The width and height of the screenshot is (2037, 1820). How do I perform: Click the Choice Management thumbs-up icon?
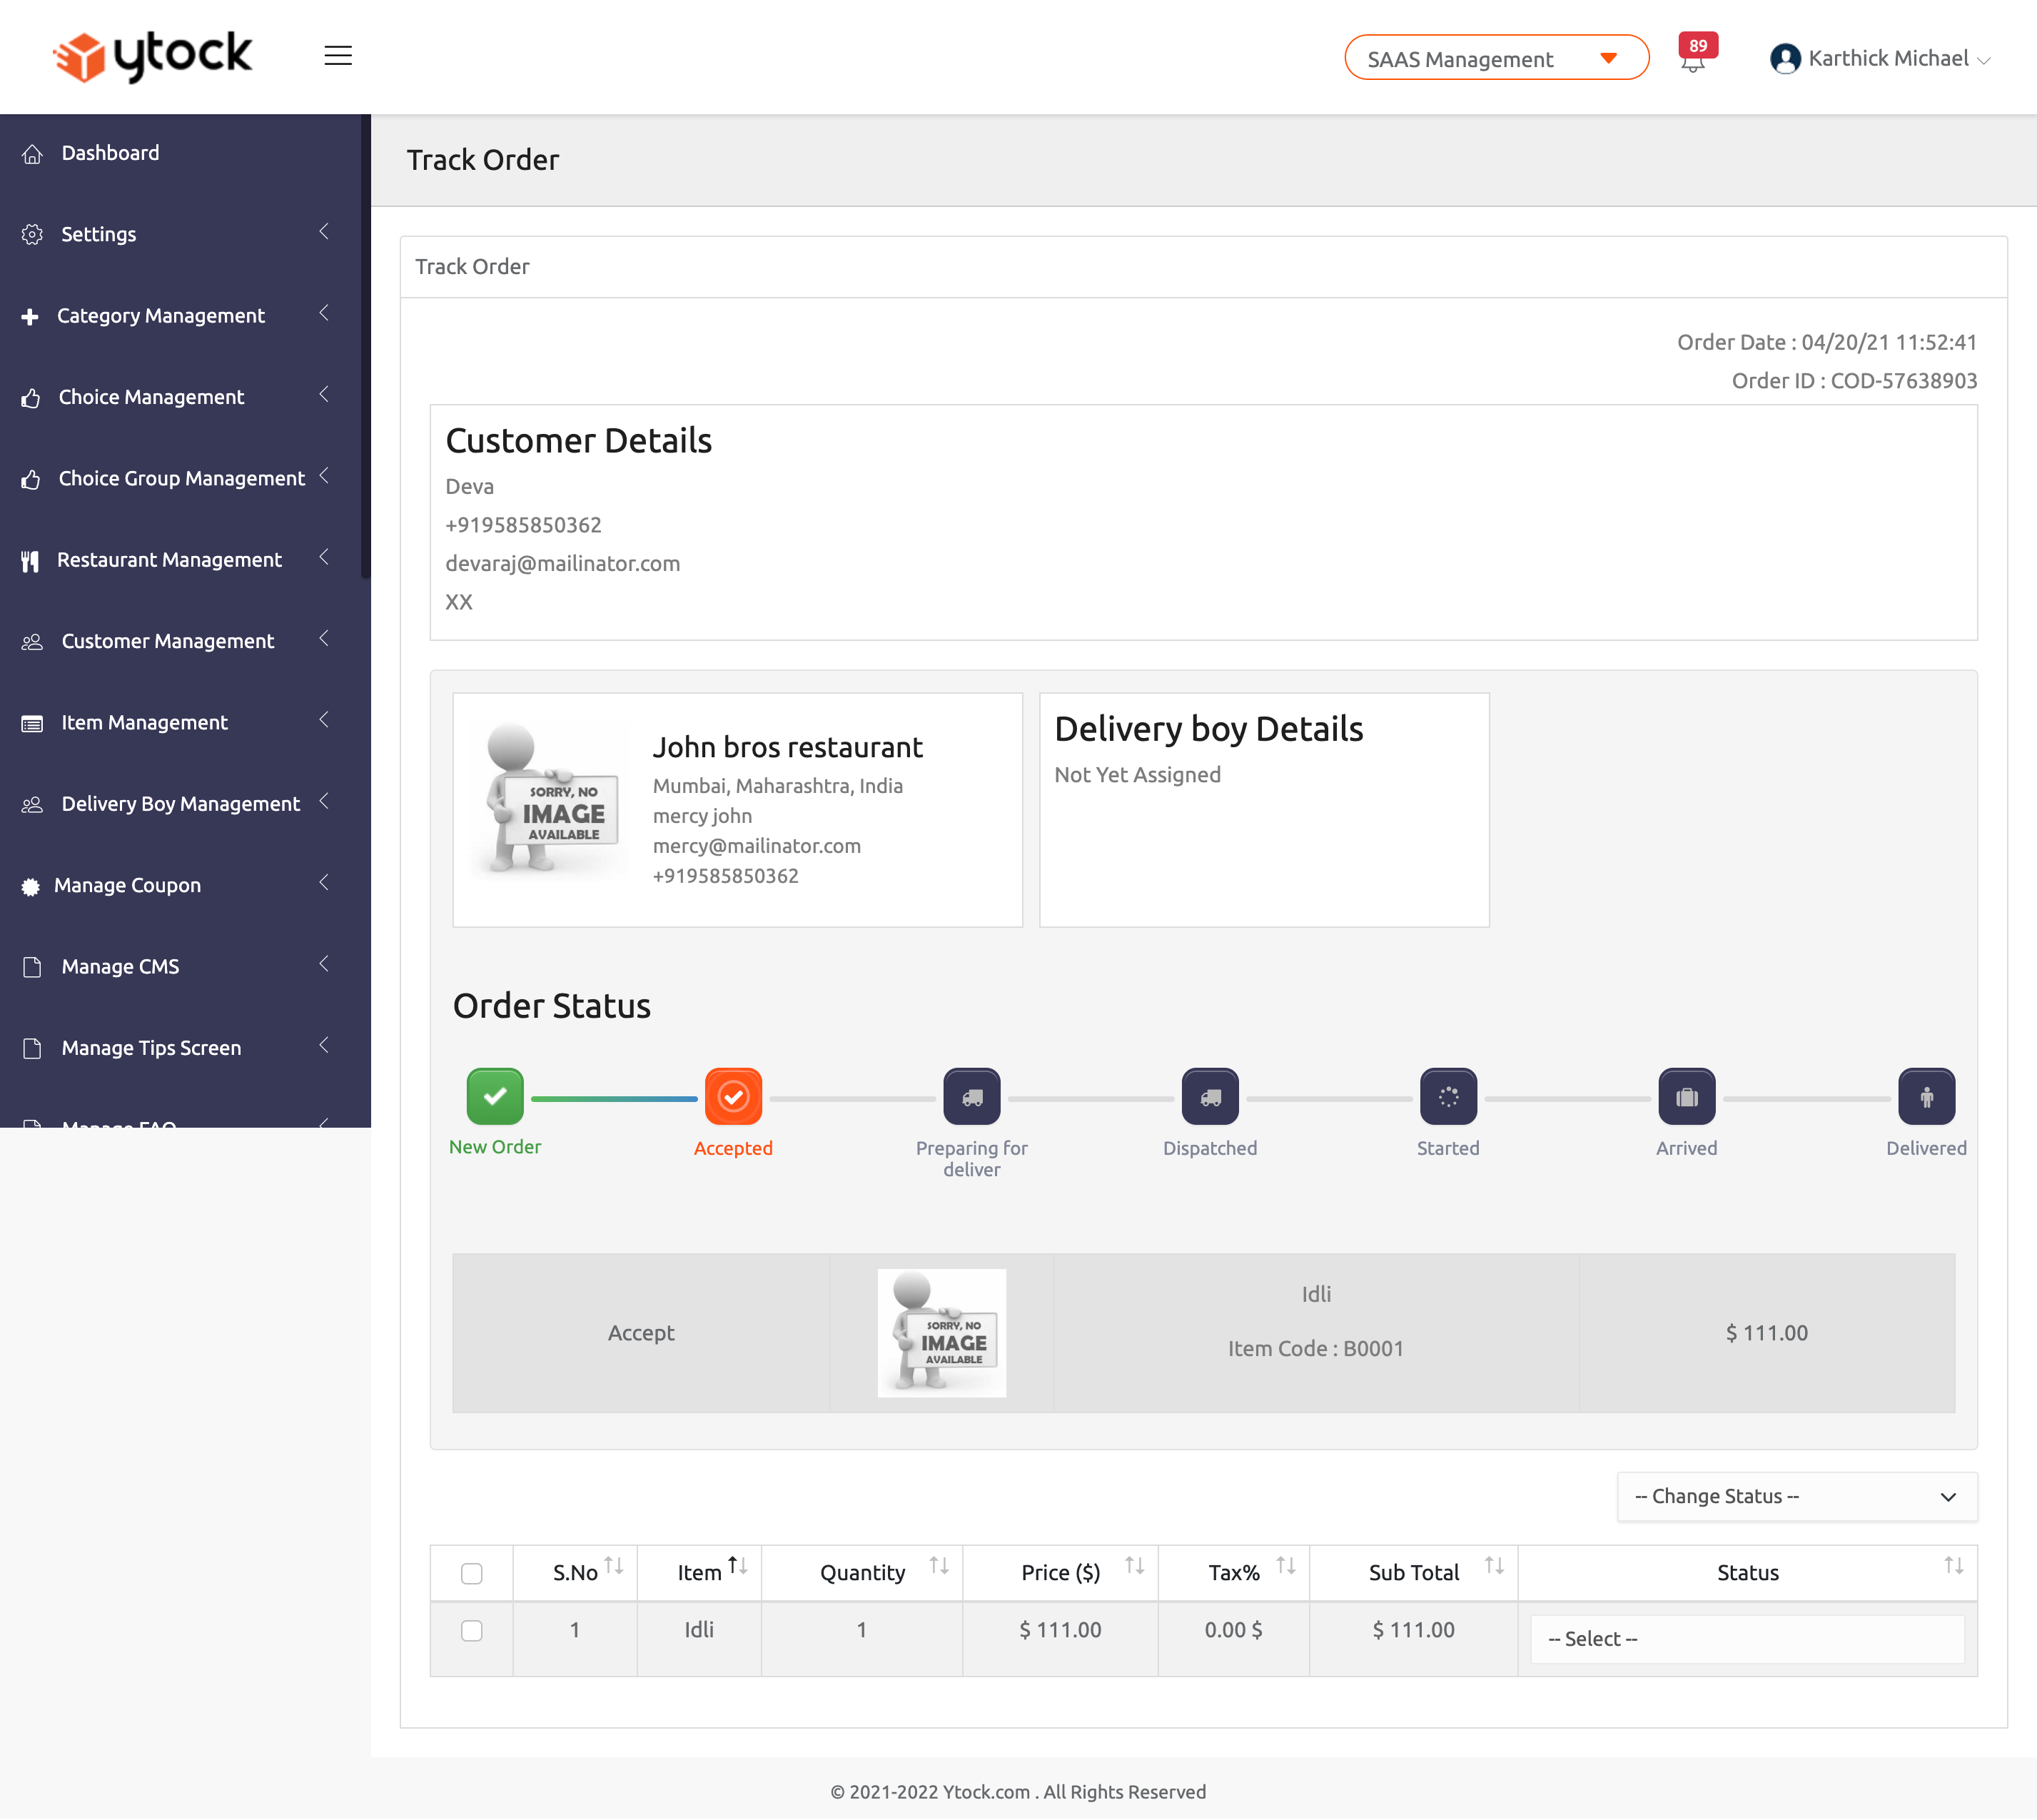[x=31, y=398]
